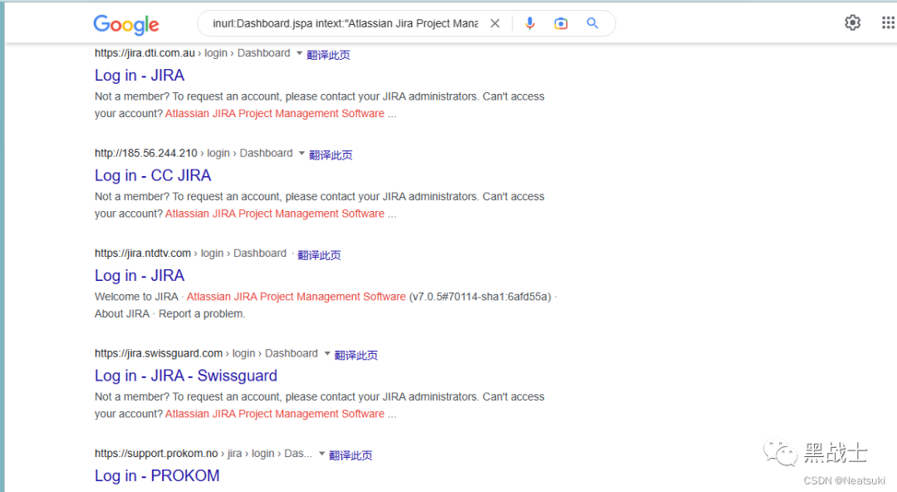Image resolution: width=897 pixels, height=492 pixels.
Task: Start voice search with microphone icon
Action: point(530,23)
